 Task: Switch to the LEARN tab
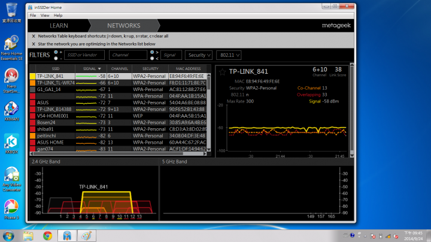pyautogui.click(x=59, y=26)
